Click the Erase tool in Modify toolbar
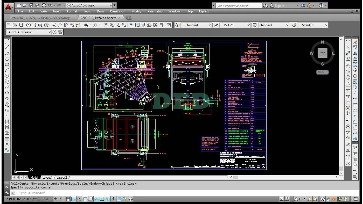363x204 pixels. pos(355,41)
